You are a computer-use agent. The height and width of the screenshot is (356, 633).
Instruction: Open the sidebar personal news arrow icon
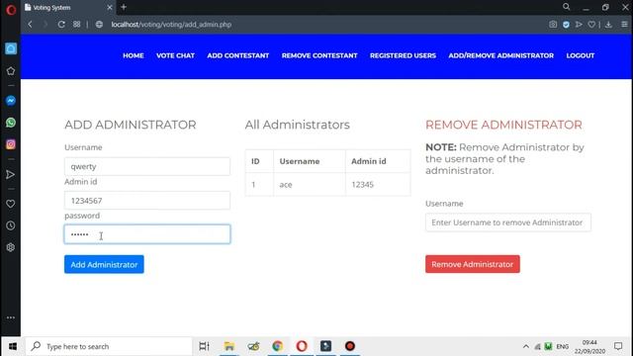pyautogui.click(x=11, y=174)
